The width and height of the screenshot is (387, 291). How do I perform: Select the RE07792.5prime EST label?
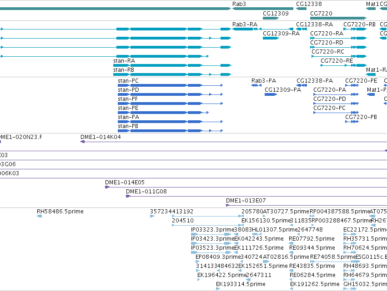point(312,239)
